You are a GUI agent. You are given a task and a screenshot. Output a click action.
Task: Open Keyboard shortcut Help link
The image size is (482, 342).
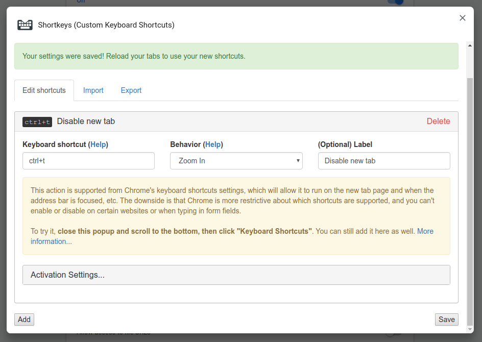pyautogui.click(x=98, y=144)
